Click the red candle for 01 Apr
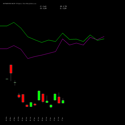The height and width of the screenshot is (125, 125). coord(23,98)
